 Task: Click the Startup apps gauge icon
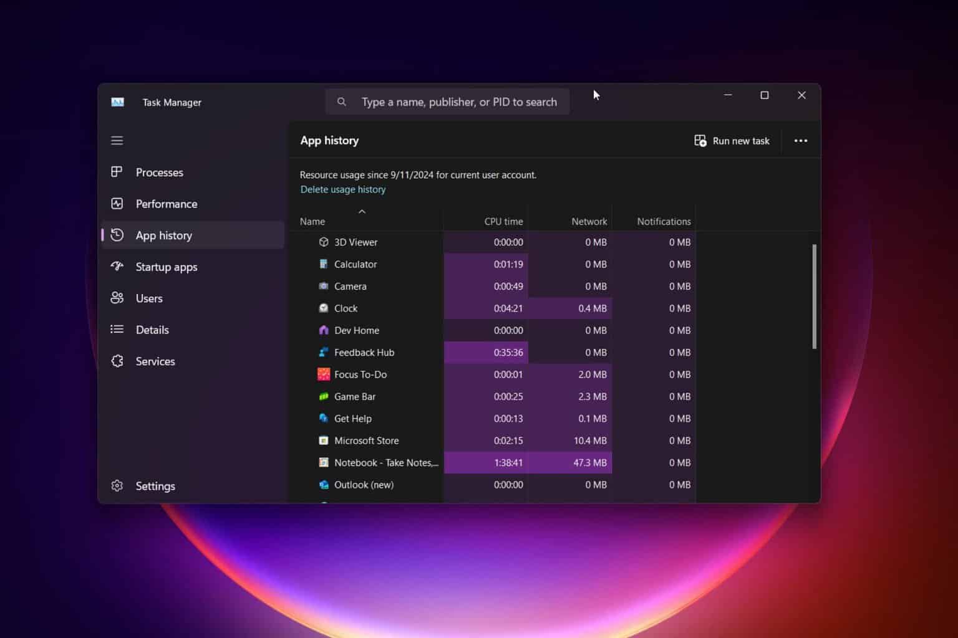tap(117, 266)
